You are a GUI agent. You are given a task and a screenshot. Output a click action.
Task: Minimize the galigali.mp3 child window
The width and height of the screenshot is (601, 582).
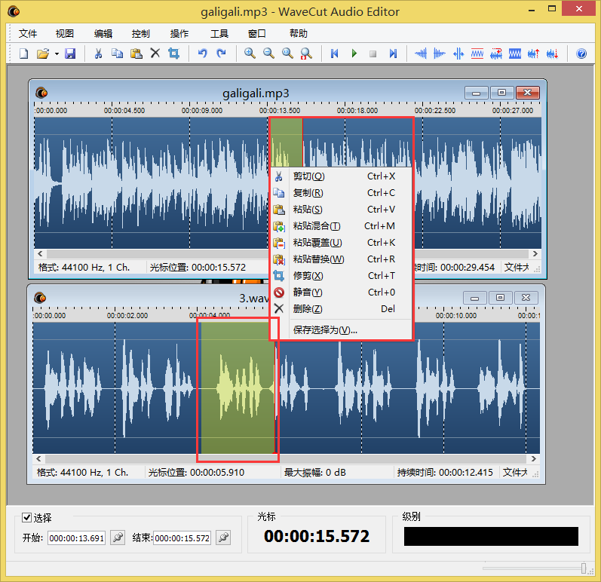476,93
